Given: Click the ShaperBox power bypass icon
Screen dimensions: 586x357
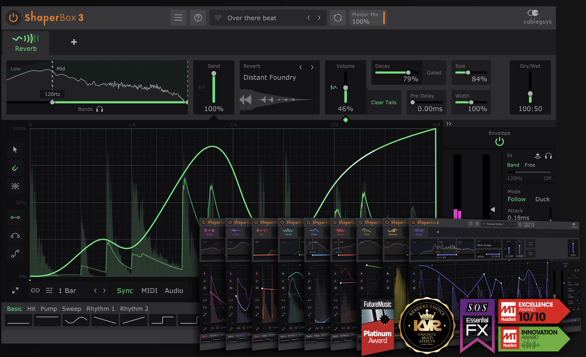Looking at the screenshot, I should tap(13, 18).
